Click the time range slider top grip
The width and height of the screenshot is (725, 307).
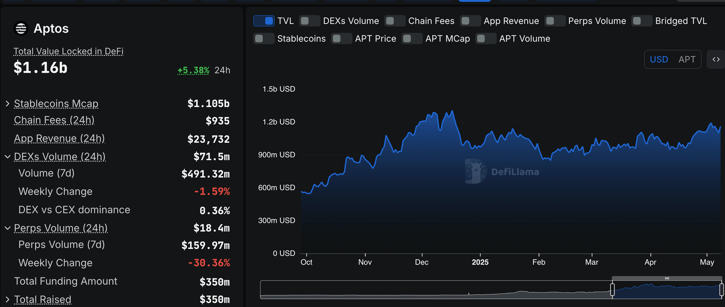(x=667, y=279)
